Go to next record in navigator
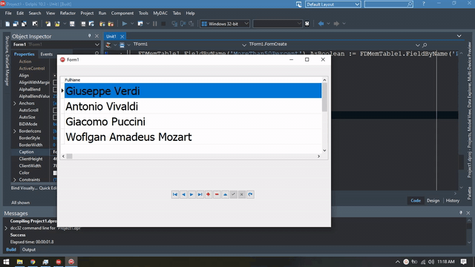 191,194
